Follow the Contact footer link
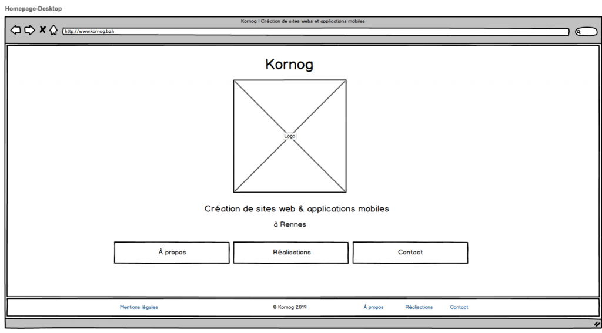602x333 pixels. point(459,307)
